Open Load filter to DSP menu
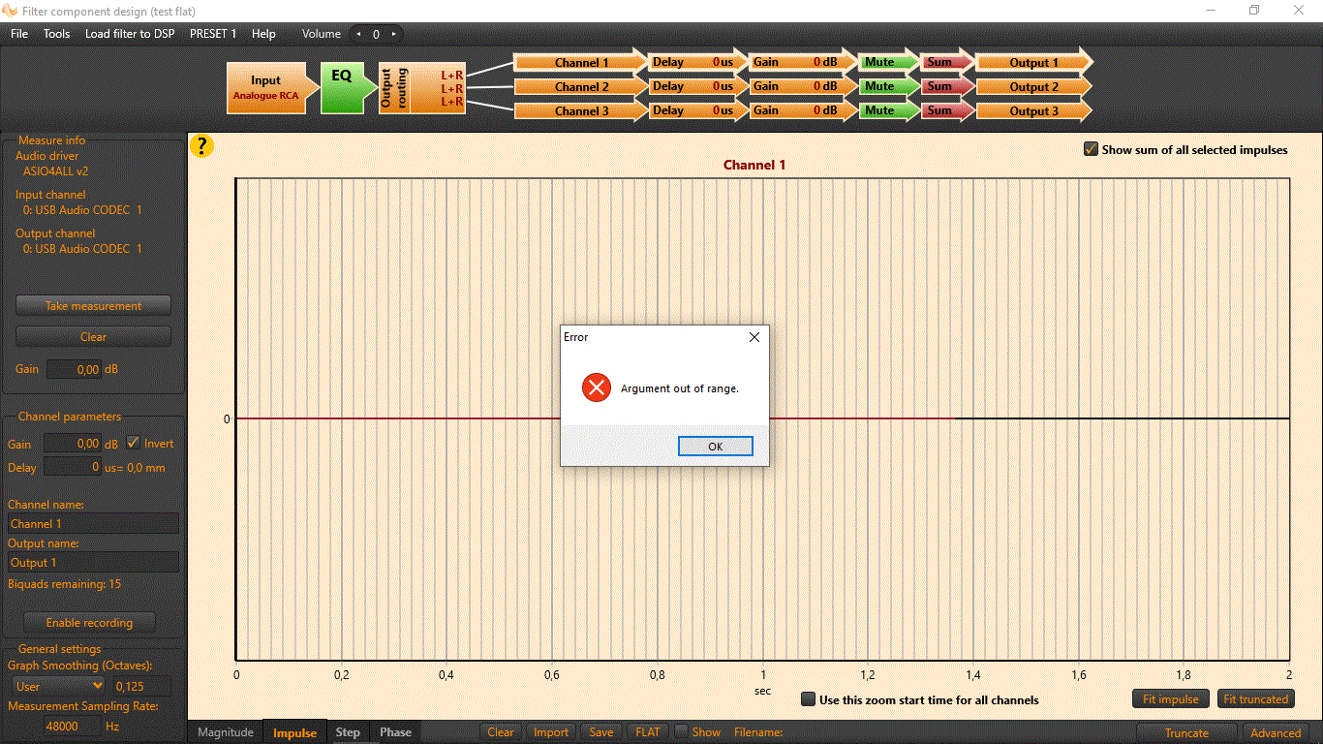 coord(130,34)
